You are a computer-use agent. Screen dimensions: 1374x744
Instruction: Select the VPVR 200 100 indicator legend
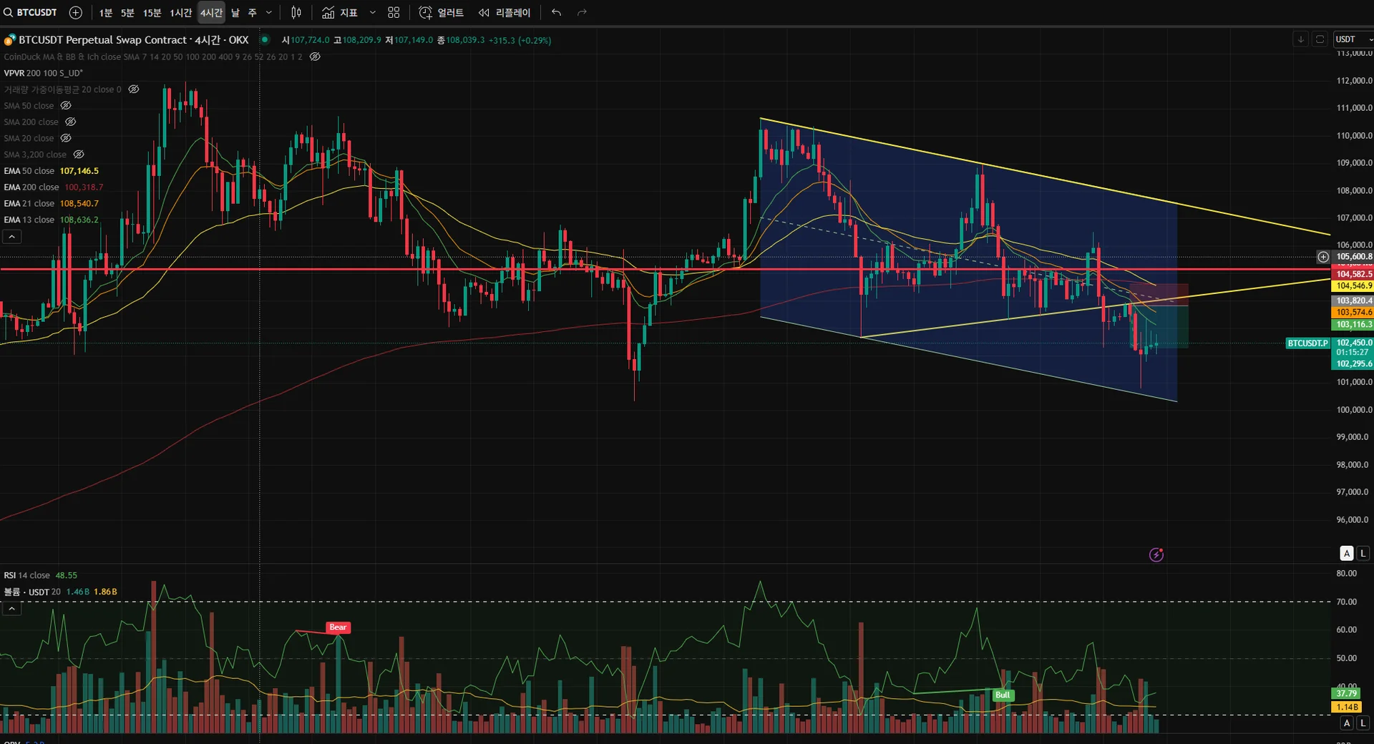pyautogui.click(x=44, y=73)
